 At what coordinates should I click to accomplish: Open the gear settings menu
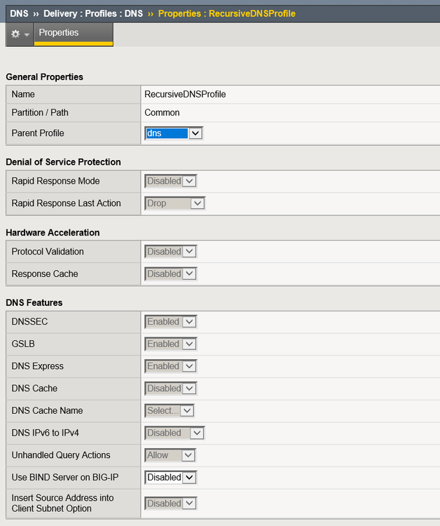19,34
